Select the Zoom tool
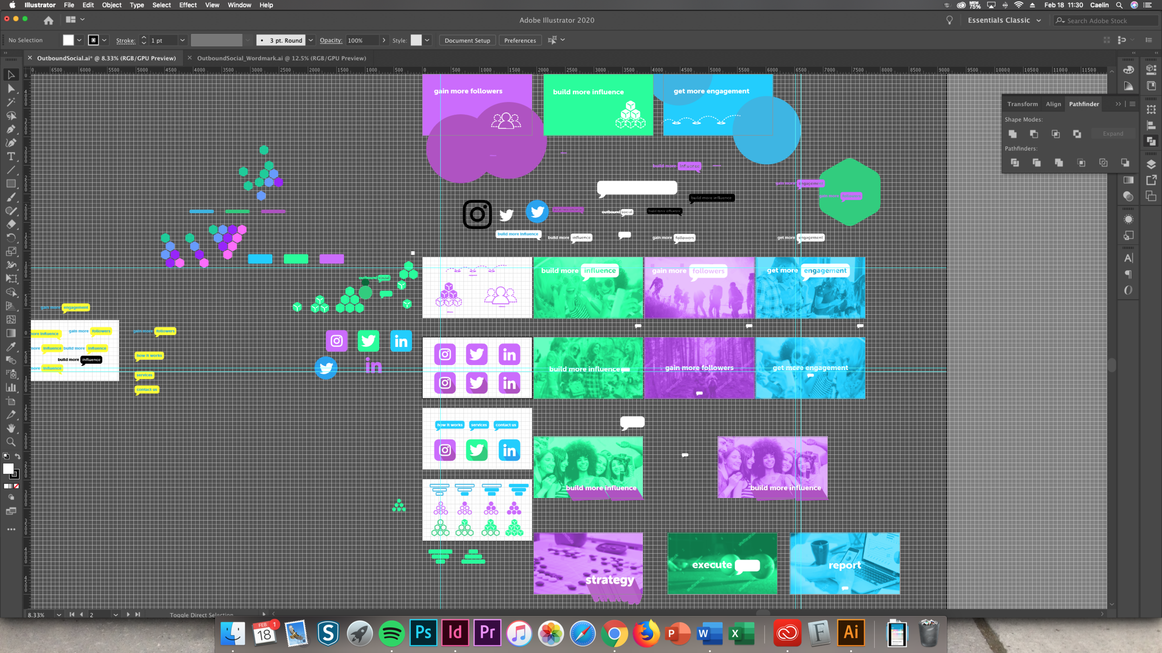Image resolution: width=1162 pixels, height=653 pixels. (11, 442)
